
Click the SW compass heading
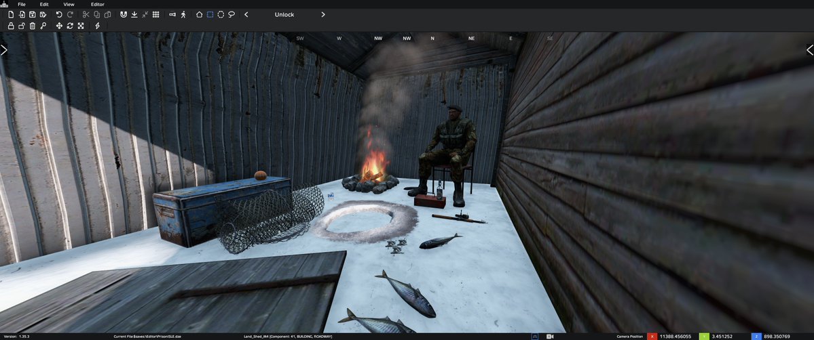300,39
